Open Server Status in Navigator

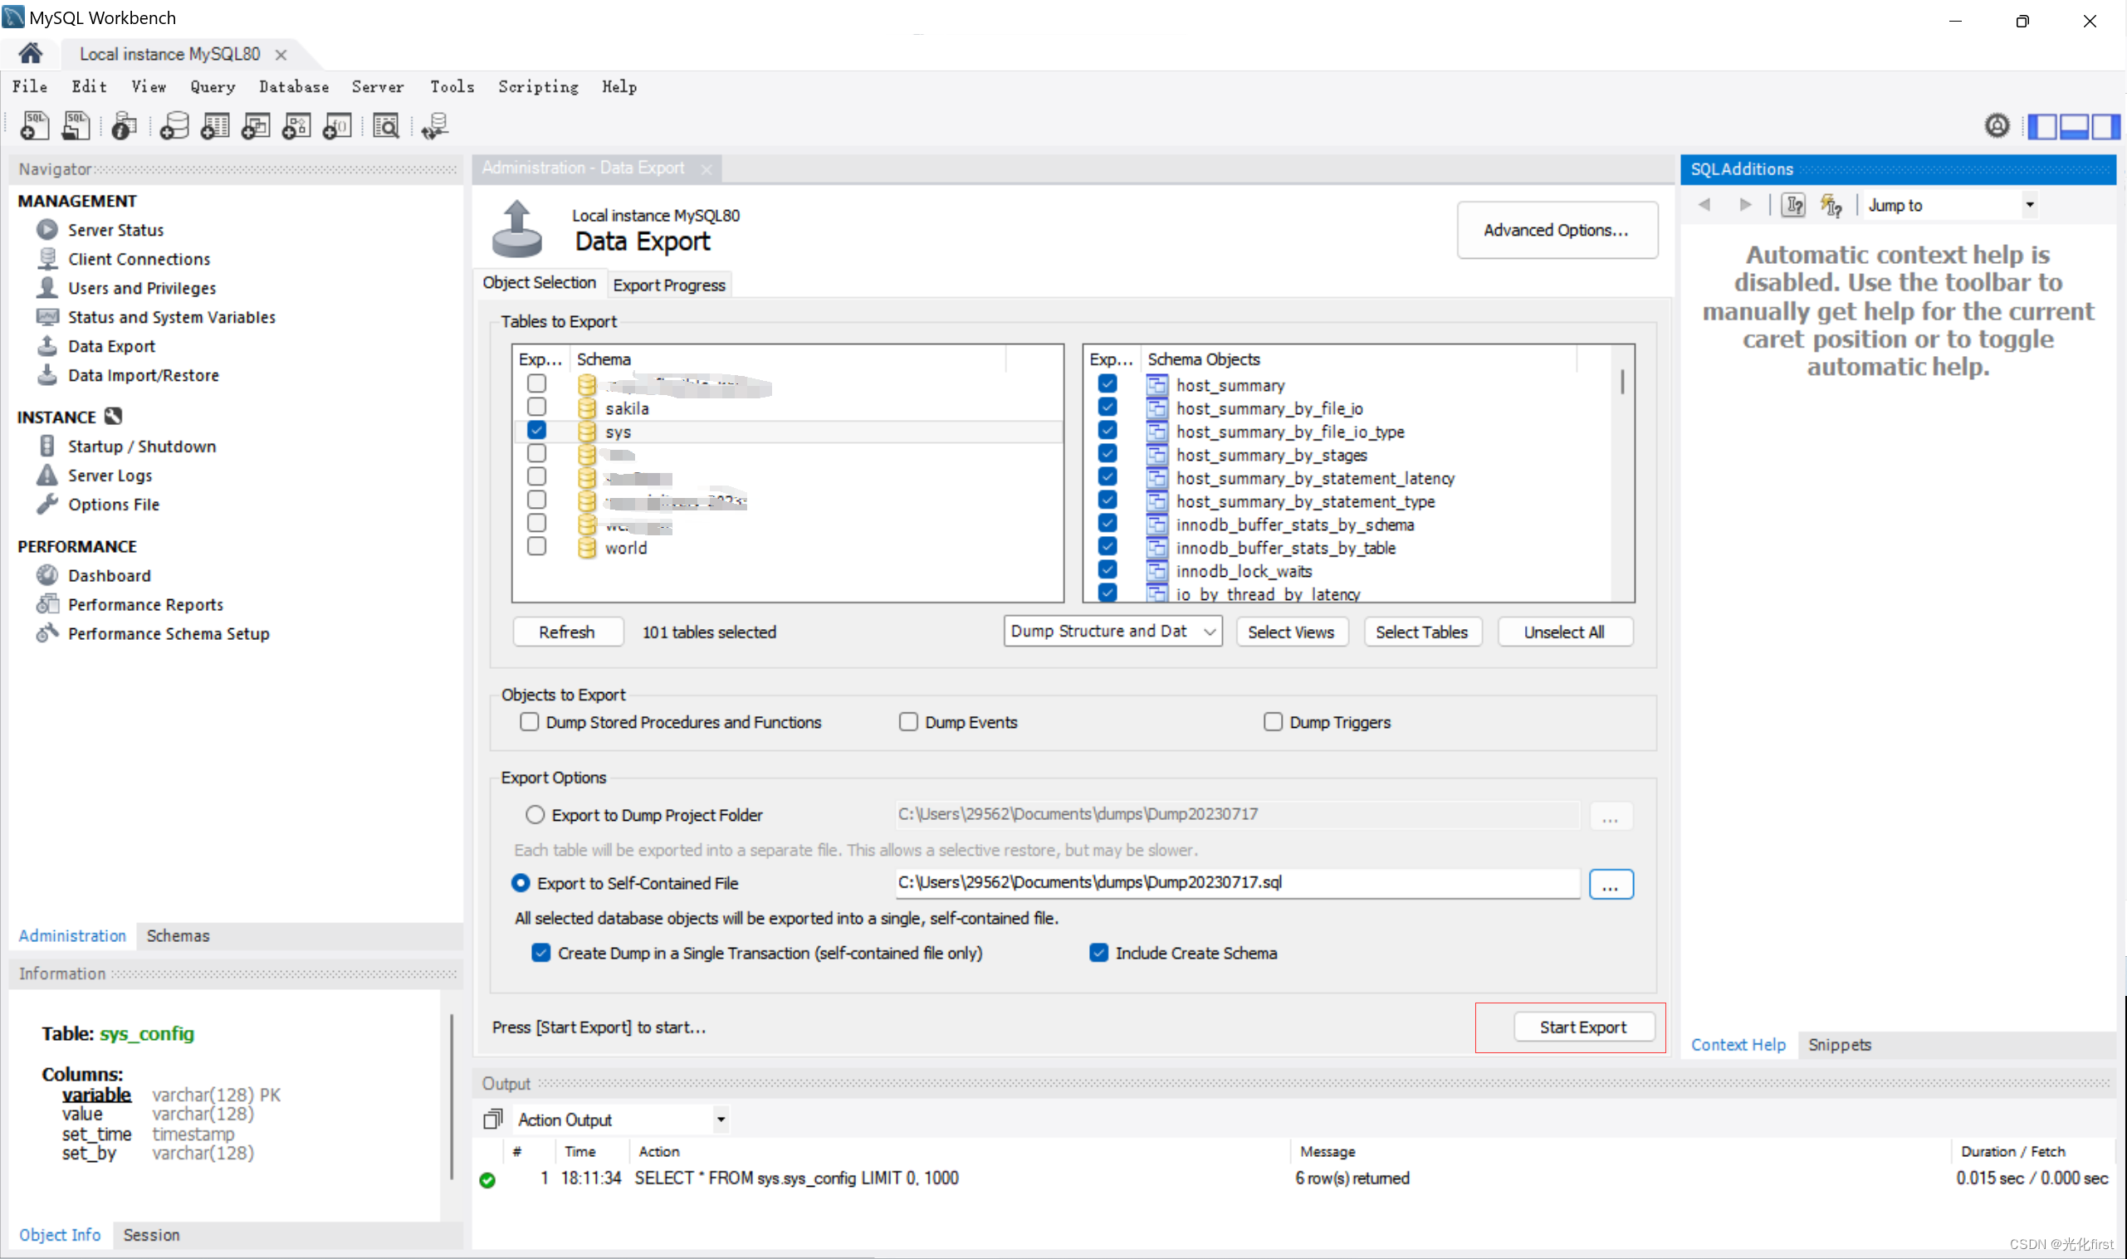pos(115,230)
